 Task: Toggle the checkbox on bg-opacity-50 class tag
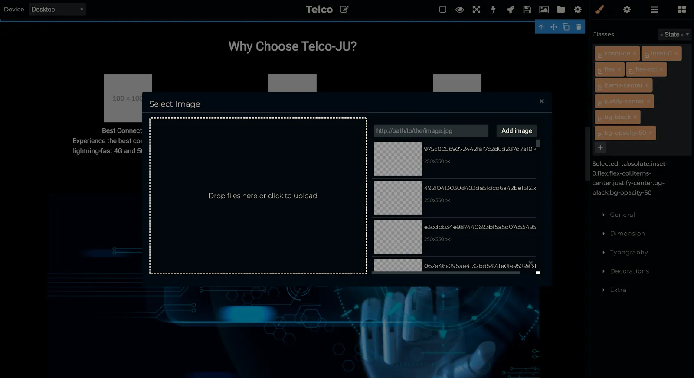[600, 135]
